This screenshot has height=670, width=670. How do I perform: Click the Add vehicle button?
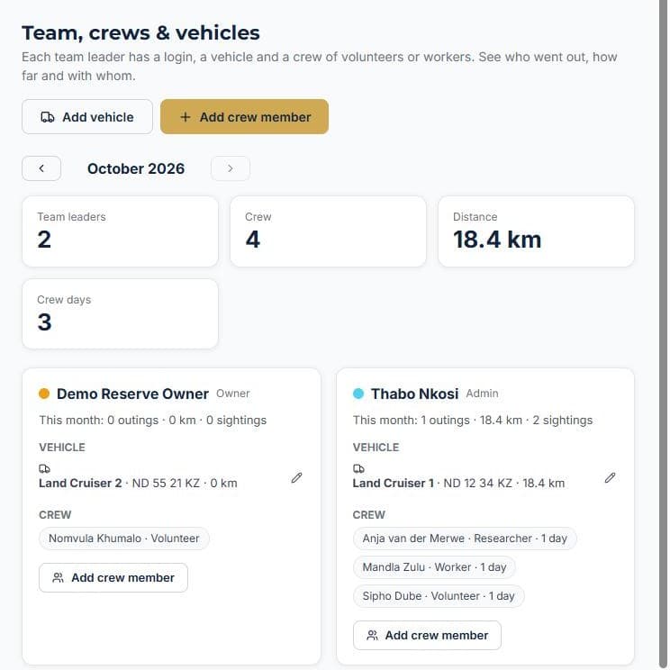pos(87,117)
